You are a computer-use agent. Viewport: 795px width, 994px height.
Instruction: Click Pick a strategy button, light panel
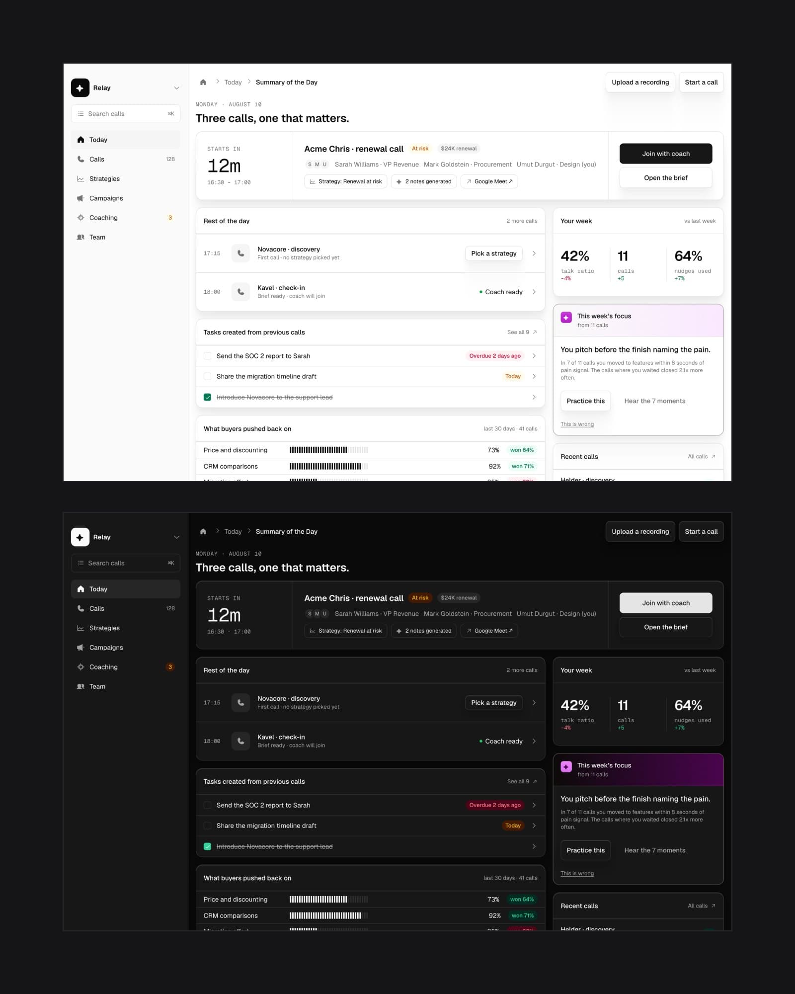tap(493, 253)
